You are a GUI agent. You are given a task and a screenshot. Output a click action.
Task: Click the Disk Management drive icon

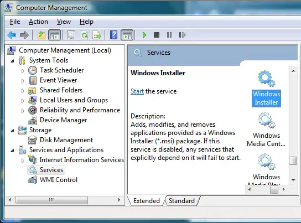[33, 140]
